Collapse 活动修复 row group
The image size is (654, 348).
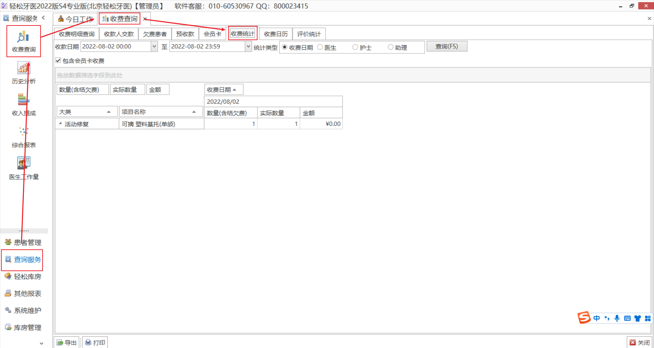(60, 124)
